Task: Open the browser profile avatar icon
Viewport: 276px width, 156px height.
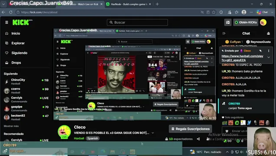Action: 244,12
